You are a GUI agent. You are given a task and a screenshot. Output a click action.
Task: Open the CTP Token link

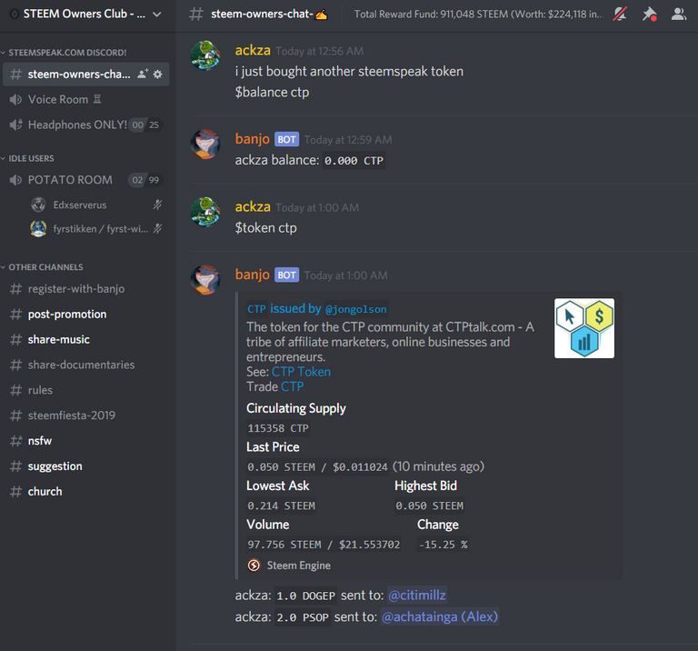point(301,372)
